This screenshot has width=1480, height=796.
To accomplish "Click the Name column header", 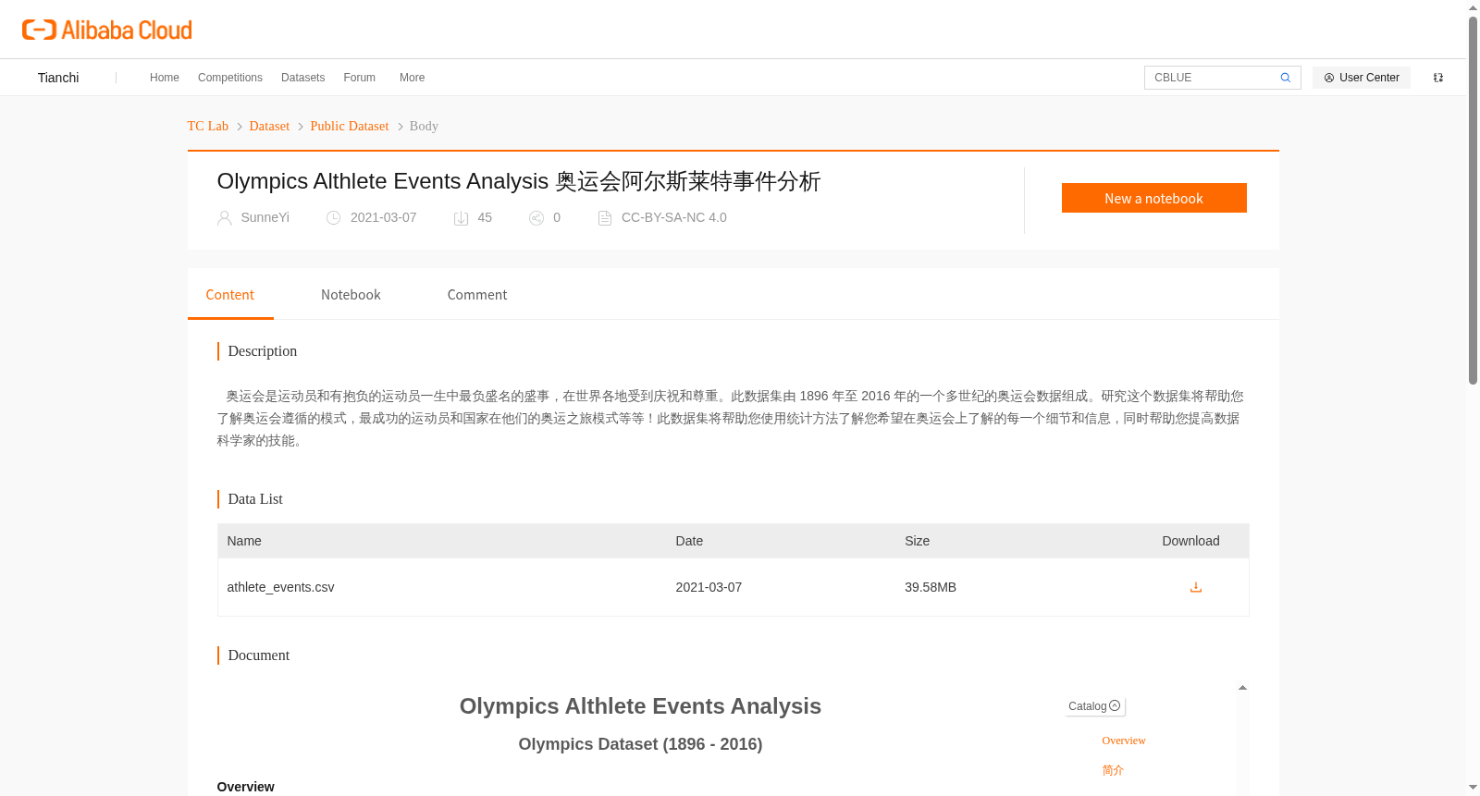I will click(244, 541).
